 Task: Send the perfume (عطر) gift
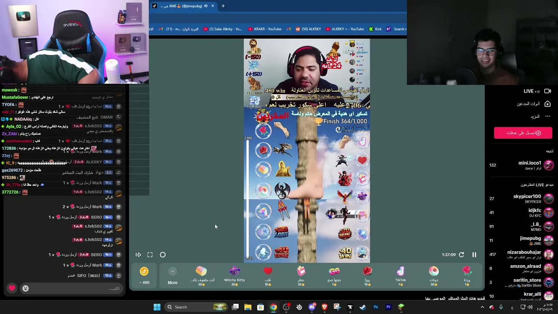pos(301,276)
